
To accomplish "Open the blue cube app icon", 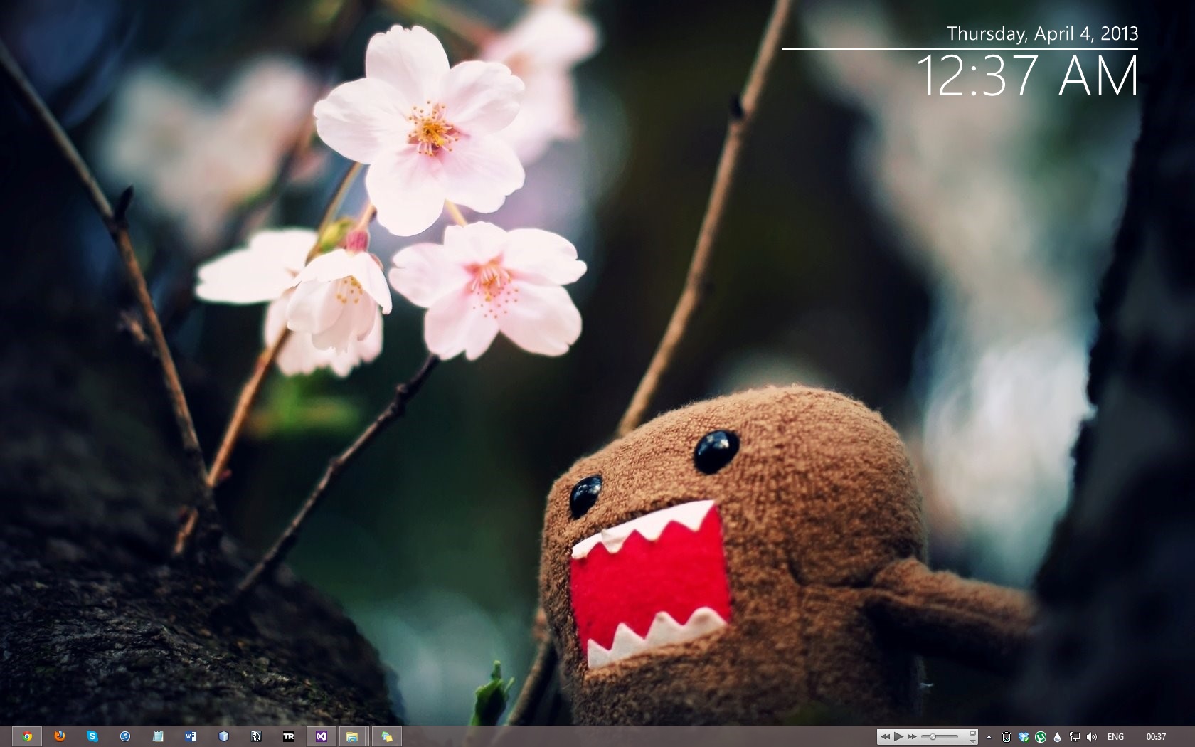I will (223, 736).
